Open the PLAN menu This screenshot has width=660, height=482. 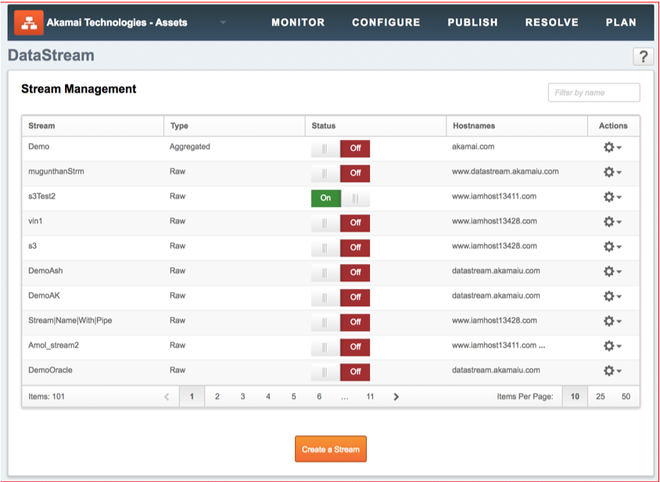point(621,23)
